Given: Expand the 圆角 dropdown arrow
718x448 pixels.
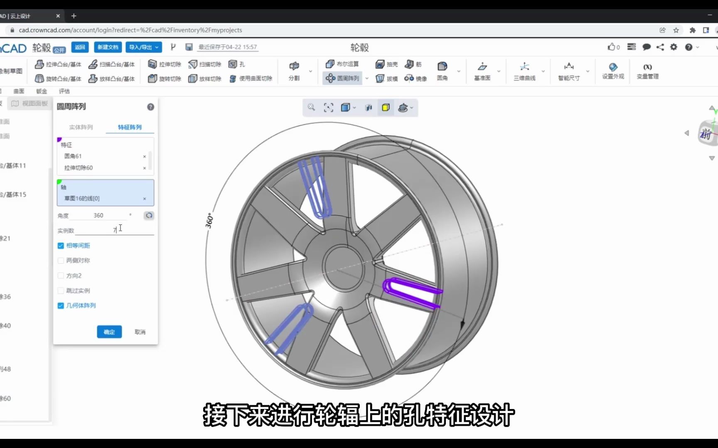Looking at the screenshot, I should pos(459,71).
